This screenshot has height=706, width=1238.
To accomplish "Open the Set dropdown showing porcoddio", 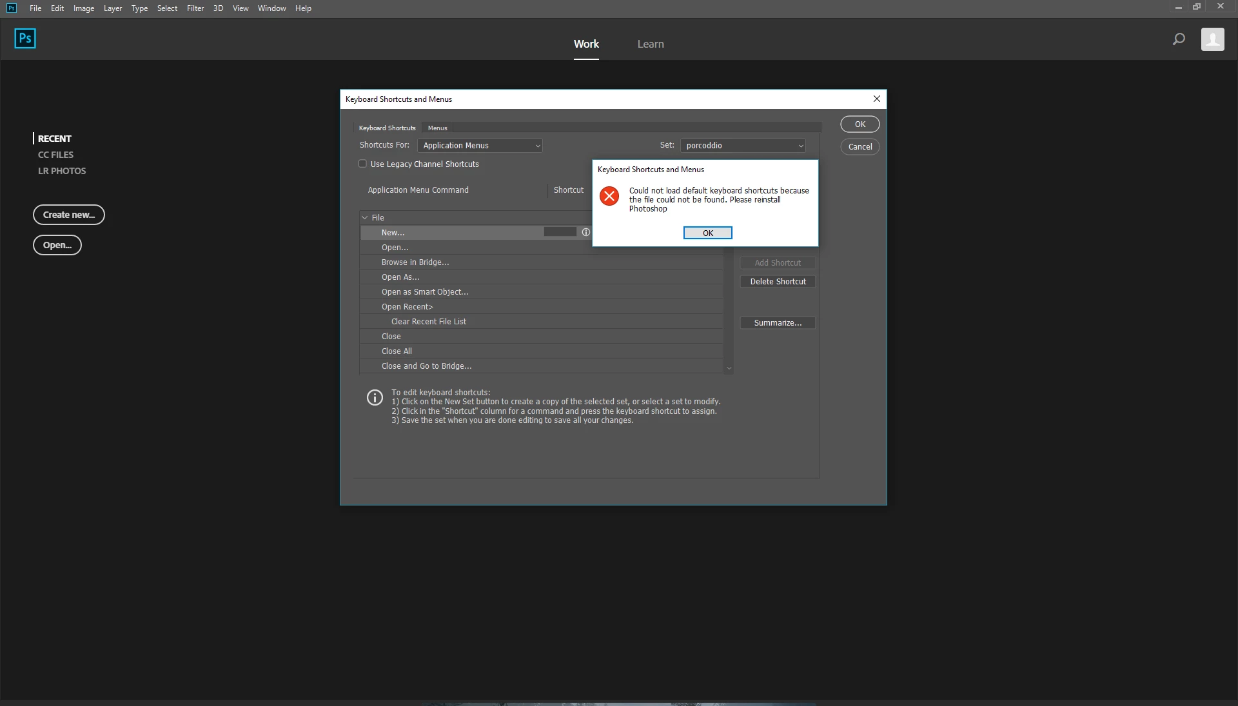I will [743, 146].
